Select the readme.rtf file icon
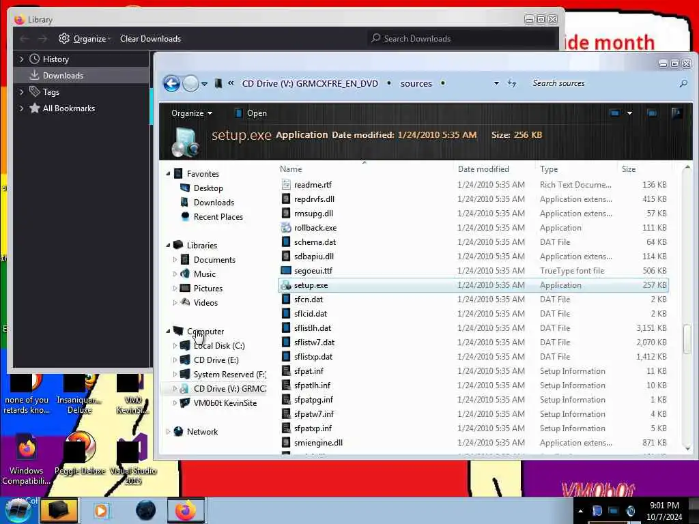 (x=286, y=184)
